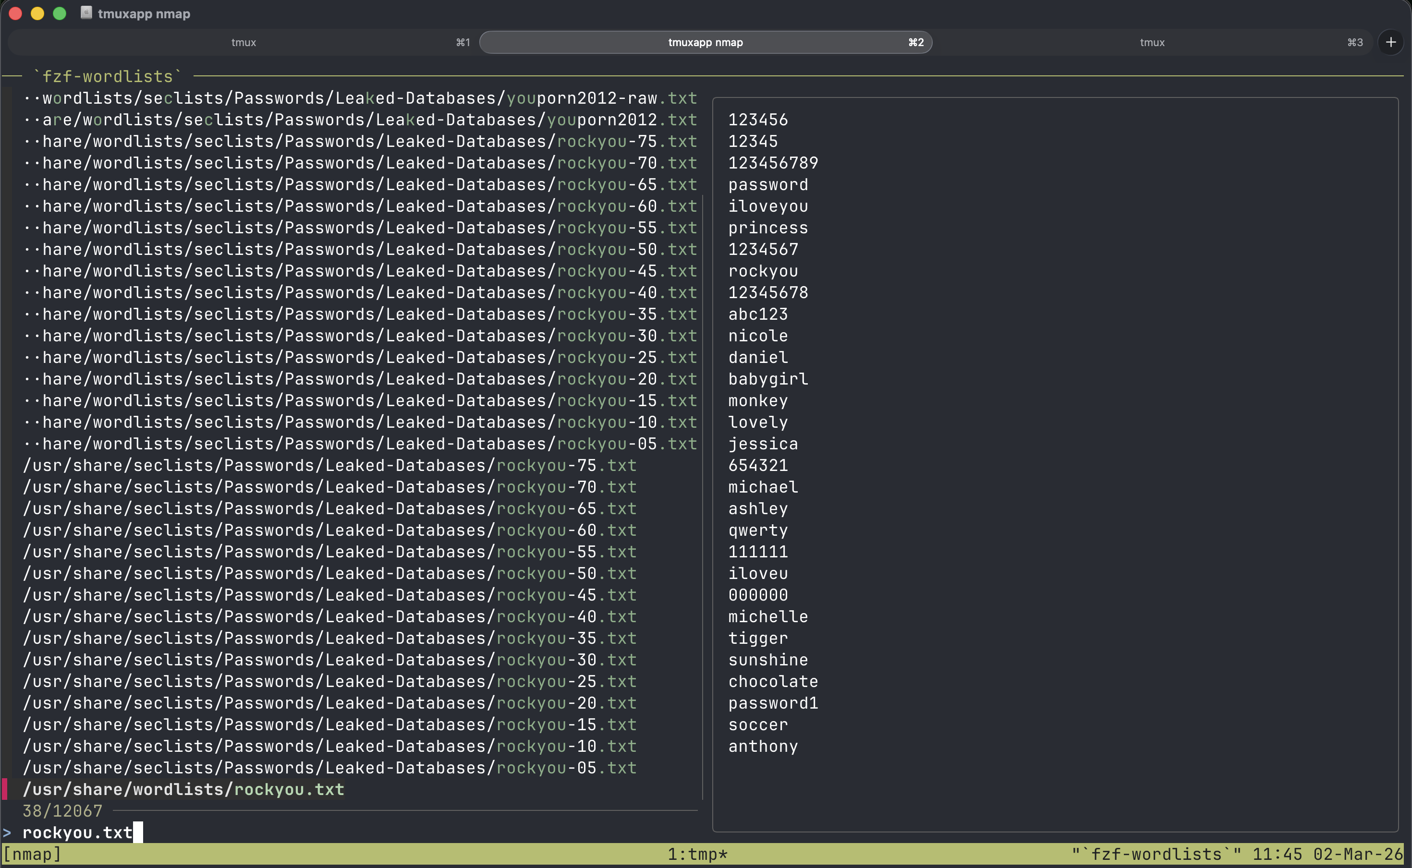1412x868 pixels.
Task: Switch to the first tmux tab
Action: coord(243,42)
